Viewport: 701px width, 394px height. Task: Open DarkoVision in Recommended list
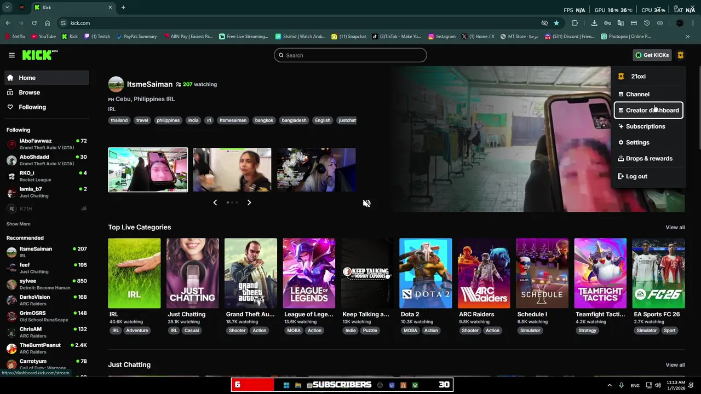tap(47, 300)
